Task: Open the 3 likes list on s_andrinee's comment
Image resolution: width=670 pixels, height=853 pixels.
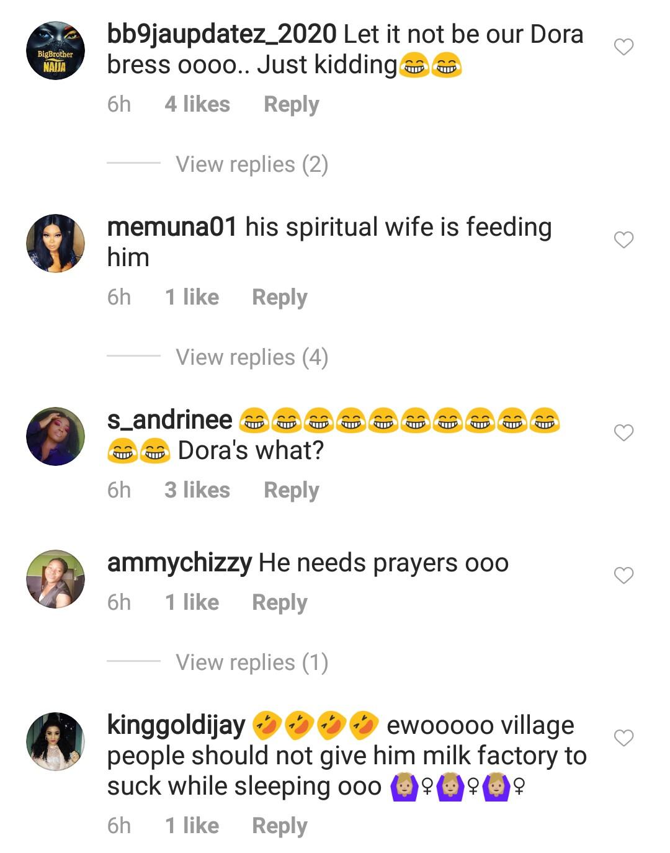Action: (x=197, y=490)
